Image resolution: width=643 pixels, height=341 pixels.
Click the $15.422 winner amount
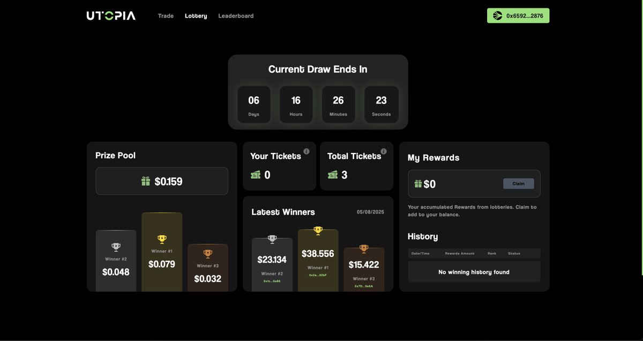click(364, 264)
